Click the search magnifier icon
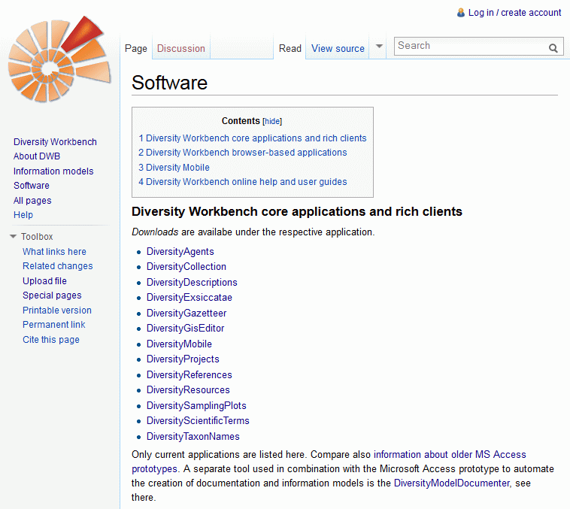The height and width of the screenshot is (509, 570). coord(553,48)
